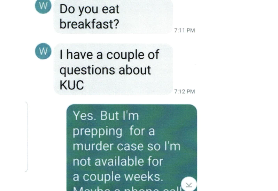Screen dimensions: 278x191
Task: Click 'a couple weeks.' text in reply
Action: 118,177
